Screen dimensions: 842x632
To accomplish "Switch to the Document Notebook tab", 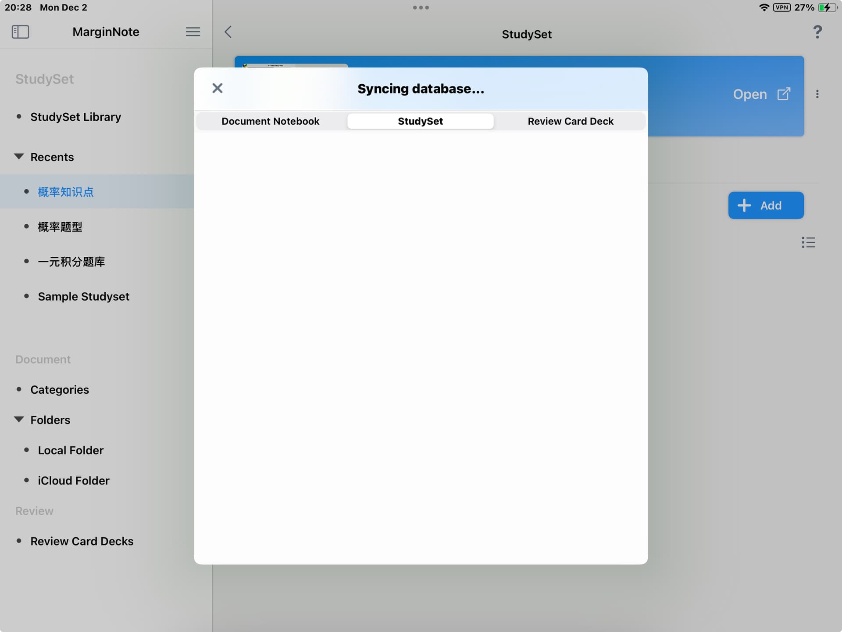I will (x=271, y=121).
